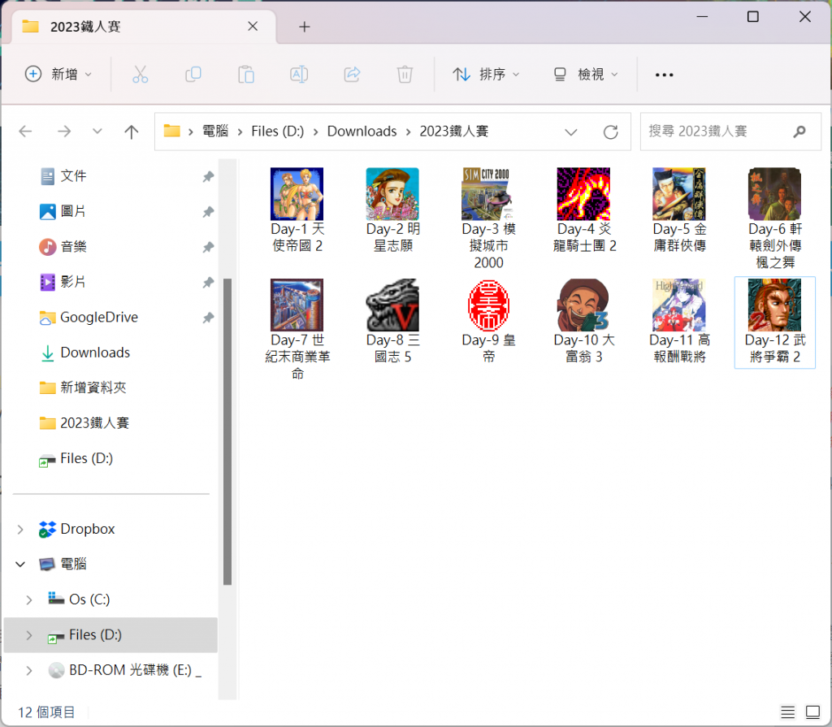The height and width of the screenshot is (727, 832).
Task: Select the Day-5 金庸群俠傳 file
Action: coord(679,210)
